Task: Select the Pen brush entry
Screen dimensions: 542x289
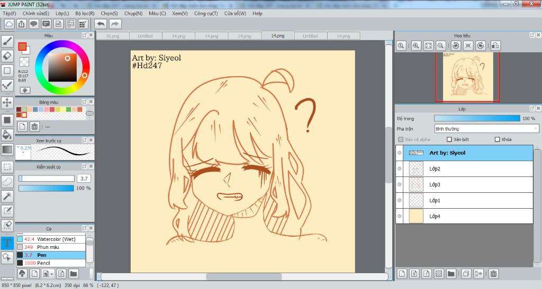Action: point(51,255)
